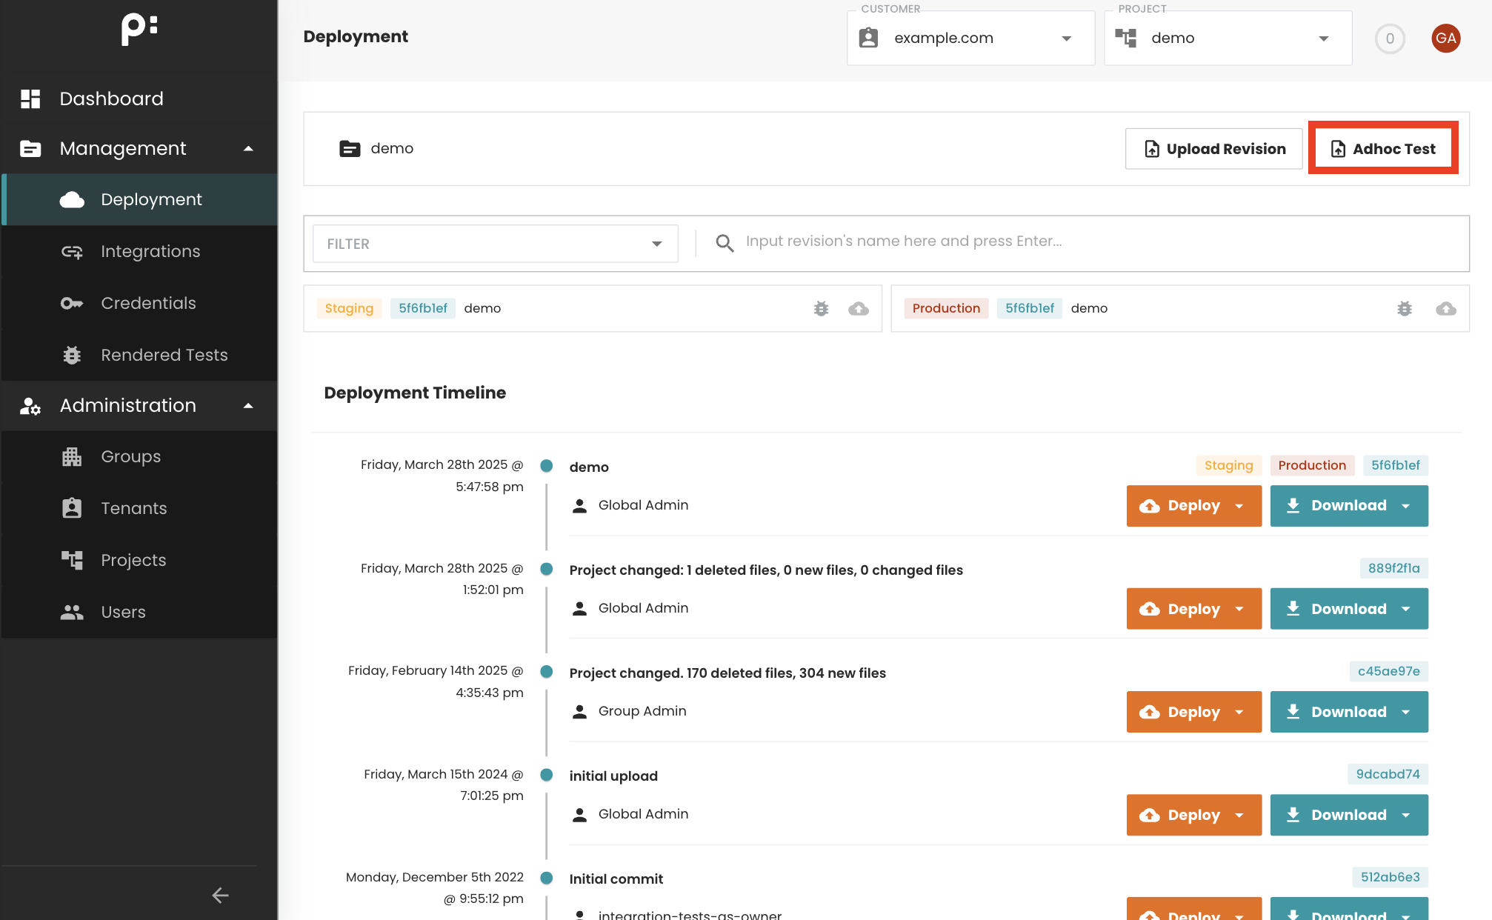Click the notification counter circle
Image resolution: width=1492 pixels, height=920 pixels.
pos(1390,39)
